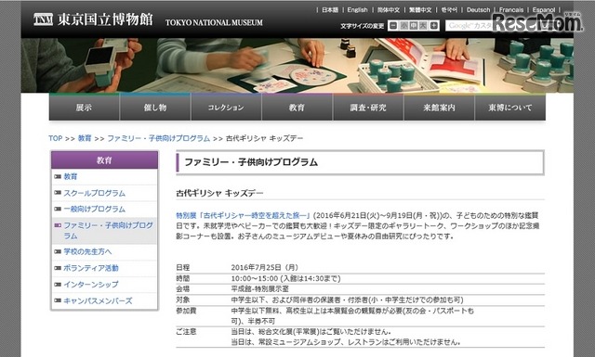The width and height of the screenshot is (595, 357).
Task: Open キャンパスメンバーズ in the sidebar
Action: 98,301
